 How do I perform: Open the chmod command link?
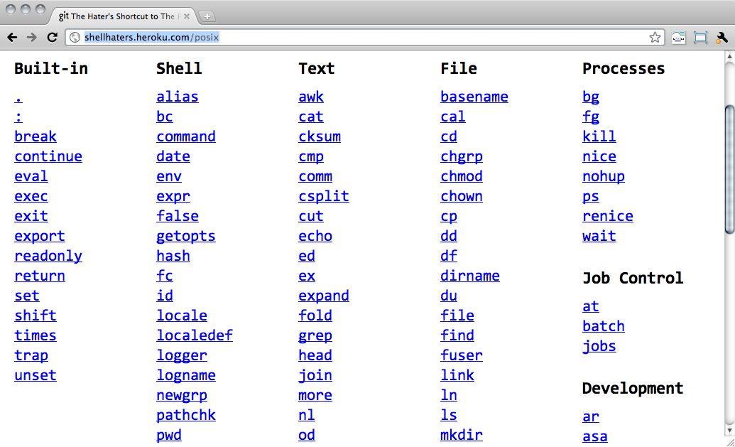pyautogui.click(x=461, y=176)
